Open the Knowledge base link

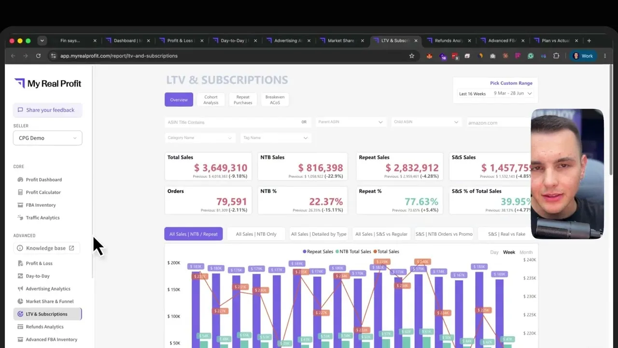[47, 248]
